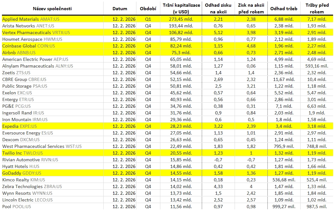Select the 28,23 mld. market cap for Expedia
Viewport: 335px width, 211px height.
pos(181,126)
